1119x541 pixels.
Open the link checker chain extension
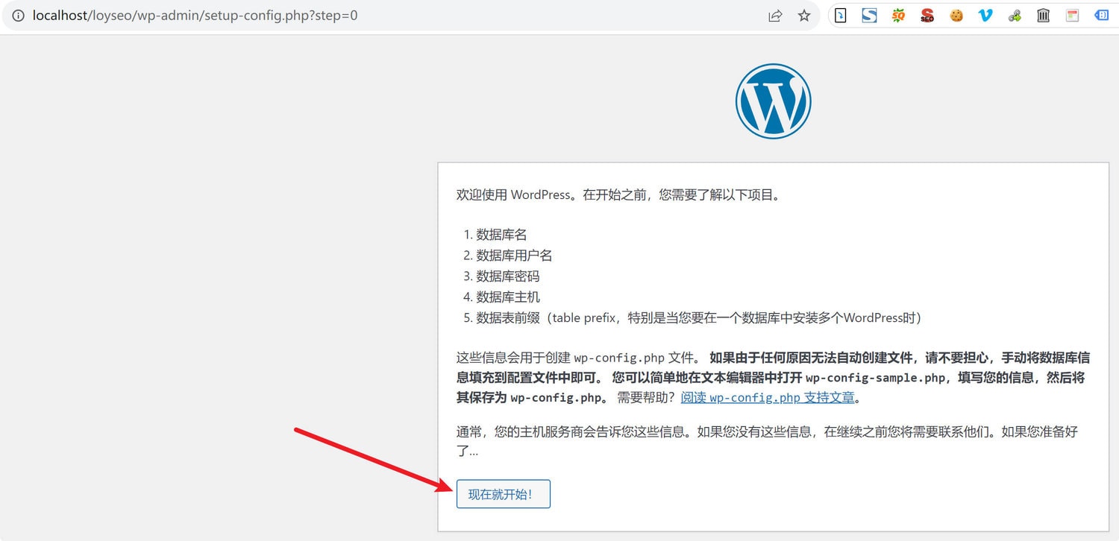[x=1015, y=15]
